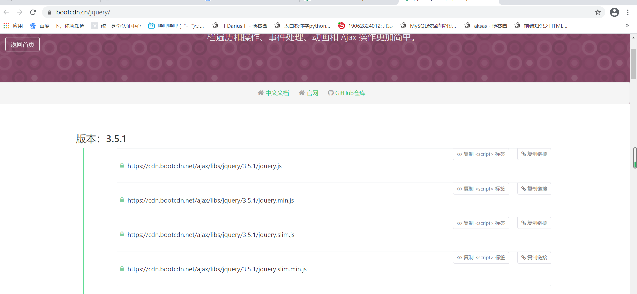Click the green lock icon beside jquery.js
Screen dimensions: 637x294
click(x=122, y=165)
